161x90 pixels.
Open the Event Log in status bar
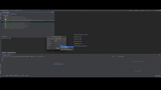coord(157,75)
